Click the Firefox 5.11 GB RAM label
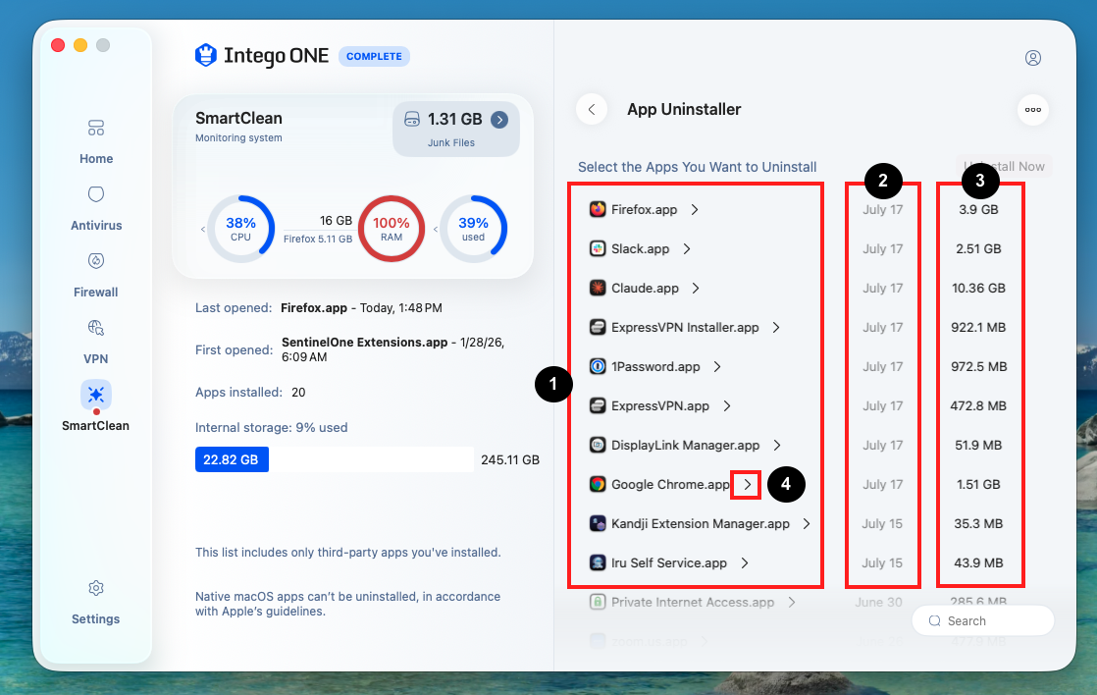This screenshot has width=1097, height=695. [318, 239]
